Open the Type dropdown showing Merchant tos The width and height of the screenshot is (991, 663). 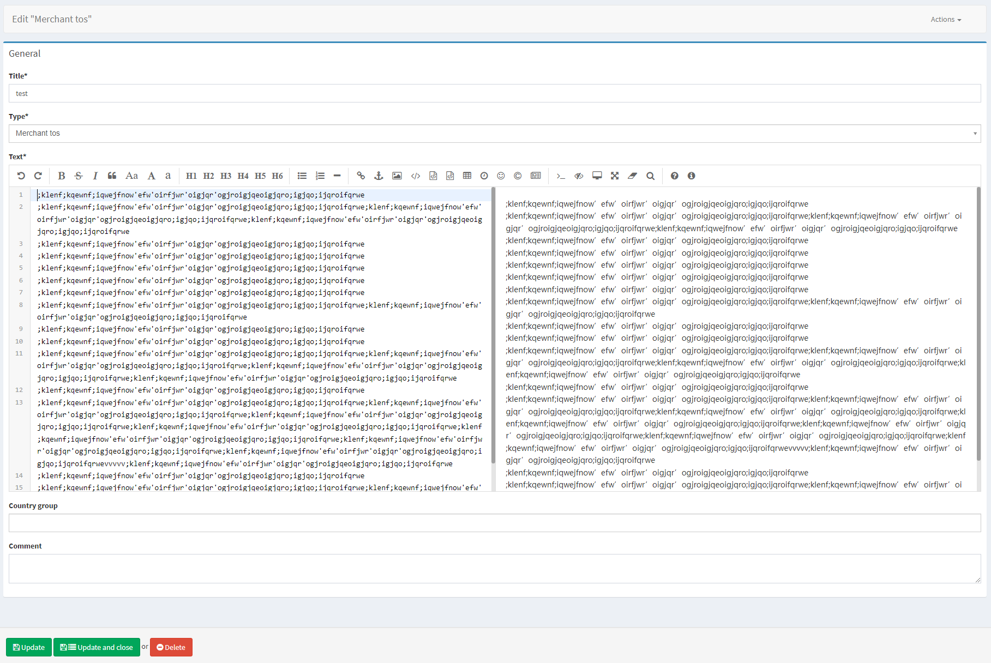click(x=494, y=134)
